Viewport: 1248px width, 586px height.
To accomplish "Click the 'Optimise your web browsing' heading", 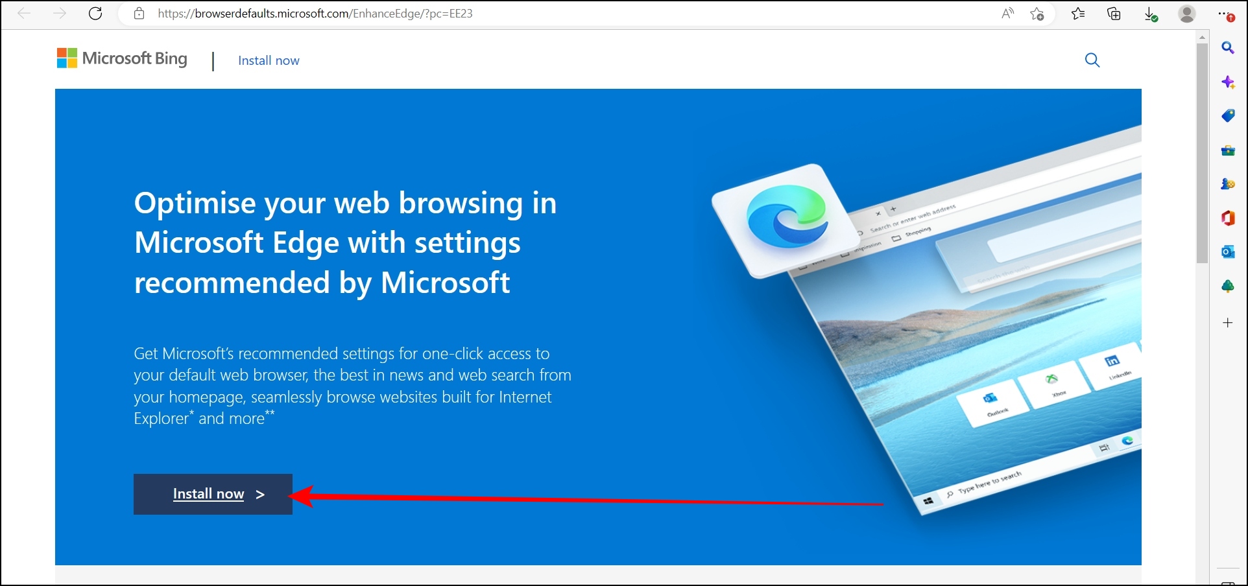I will [345, 242].
